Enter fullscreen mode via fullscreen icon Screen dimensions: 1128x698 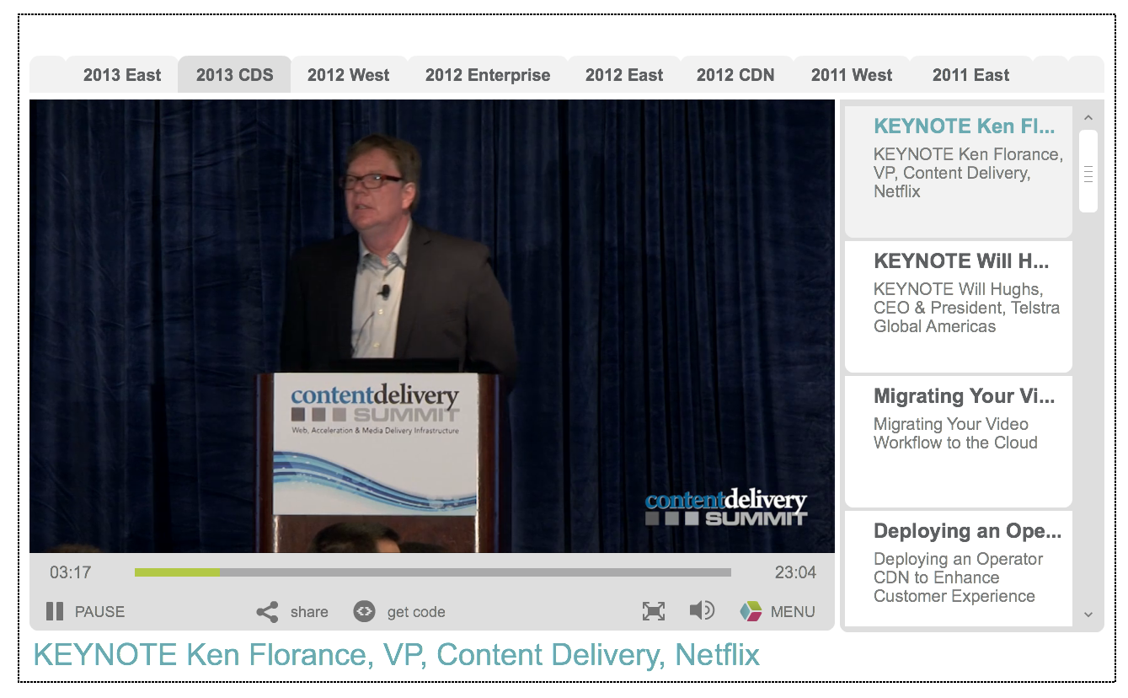click(x=654, y=611)
